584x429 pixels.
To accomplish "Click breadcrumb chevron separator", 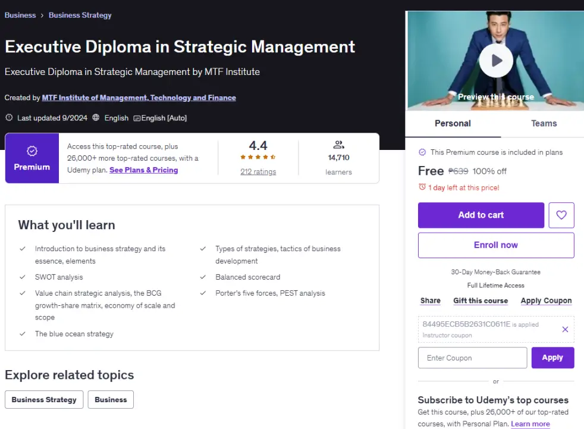I will coord(42,15).
